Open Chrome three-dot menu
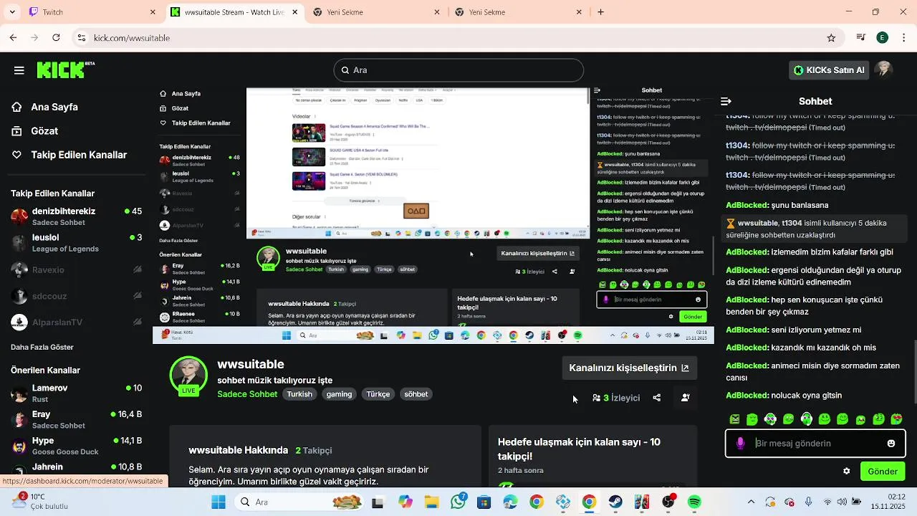917x516 pixels. (x=904, y=38)
